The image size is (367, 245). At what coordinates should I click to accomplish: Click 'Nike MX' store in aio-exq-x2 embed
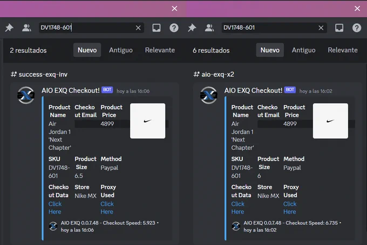[x=268, y=196]
